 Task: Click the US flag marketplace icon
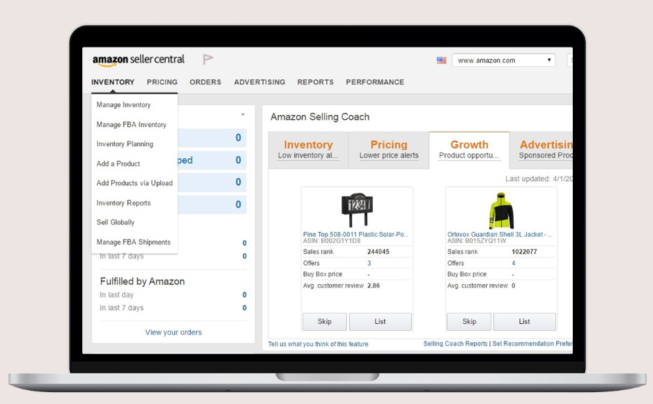pos(441,60)
